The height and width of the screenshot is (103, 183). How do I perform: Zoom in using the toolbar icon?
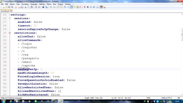tap(51, 7)
